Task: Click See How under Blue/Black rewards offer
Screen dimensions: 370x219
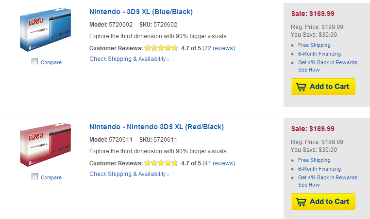Action: tap(309, 70)
